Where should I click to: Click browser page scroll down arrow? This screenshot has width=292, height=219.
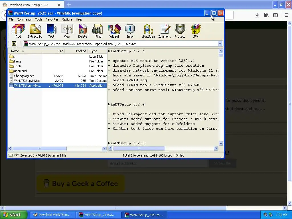click(x=290, y=203)
